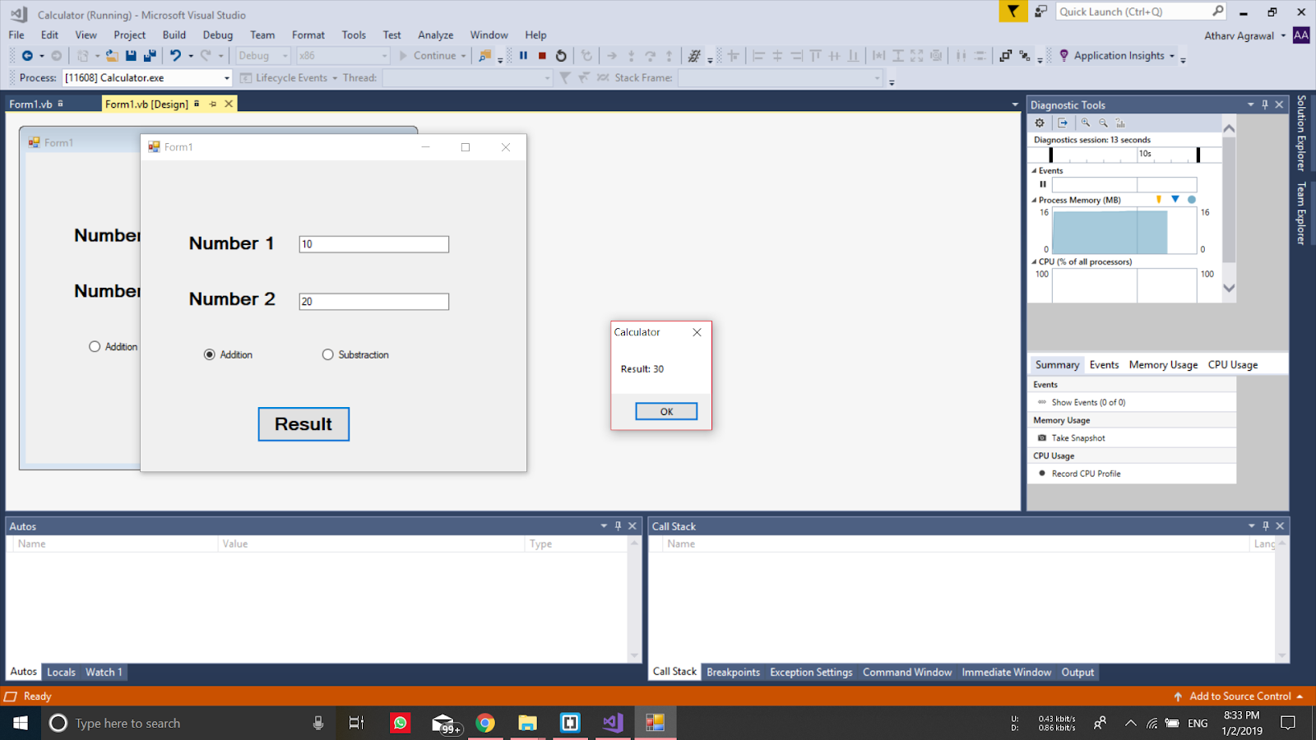Click the Application Insights icon on the toolbar
Viewport: 1316px width, 740px height.
point(1064,55)
